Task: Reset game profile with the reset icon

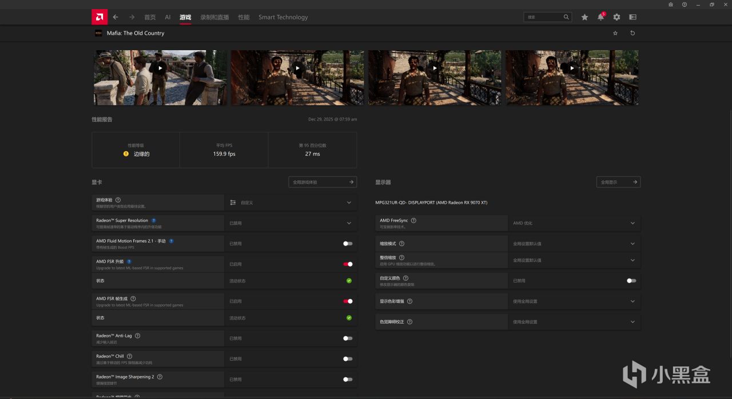Action: pos(632,33)
